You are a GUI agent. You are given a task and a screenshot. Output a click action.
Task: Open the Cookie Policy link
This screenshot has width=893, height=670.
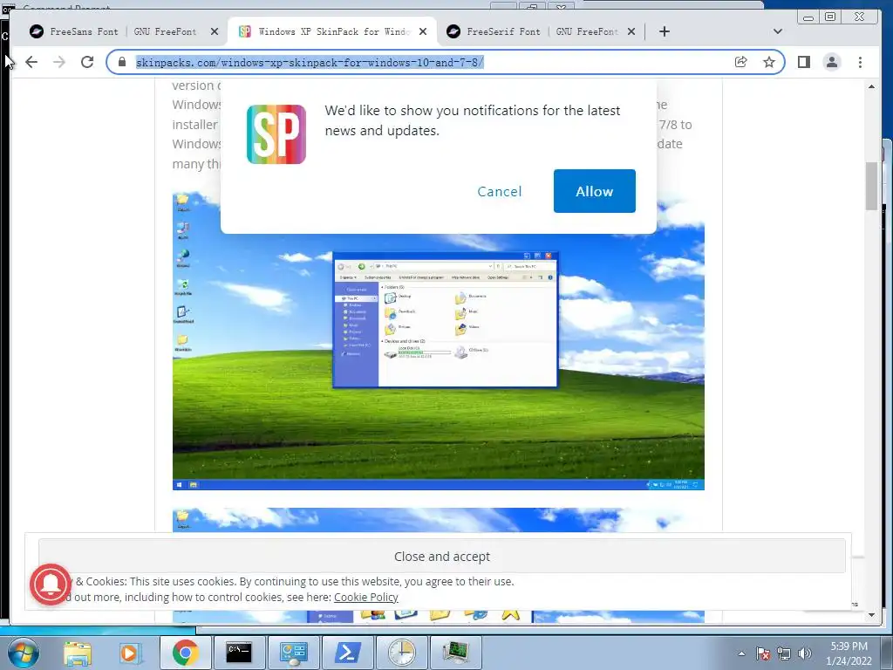[x=365, y=597]
